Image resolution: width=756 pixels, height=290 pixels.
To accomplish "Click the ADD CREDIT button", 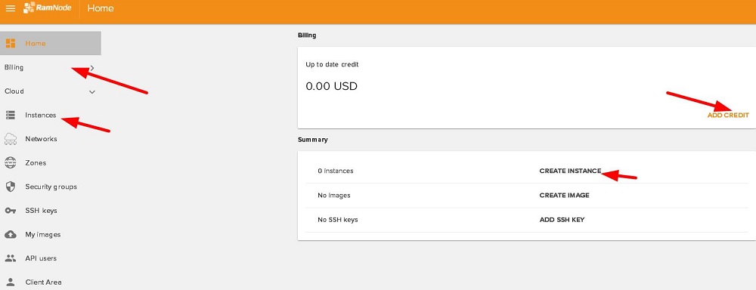I will click(x=728, y=115).
